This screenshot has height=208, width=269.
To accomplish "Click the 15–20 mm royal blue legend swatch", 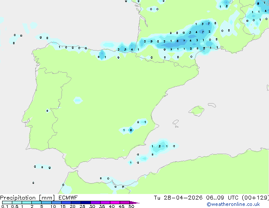I will [x=66, y=202].
